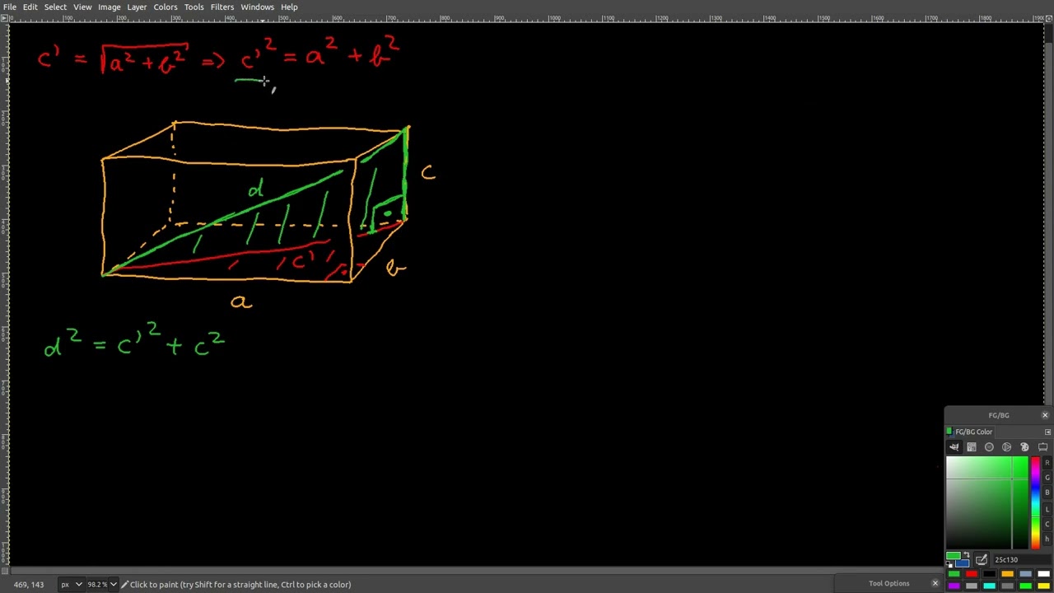Select the GIMP color selector icon

pos(954,446)
